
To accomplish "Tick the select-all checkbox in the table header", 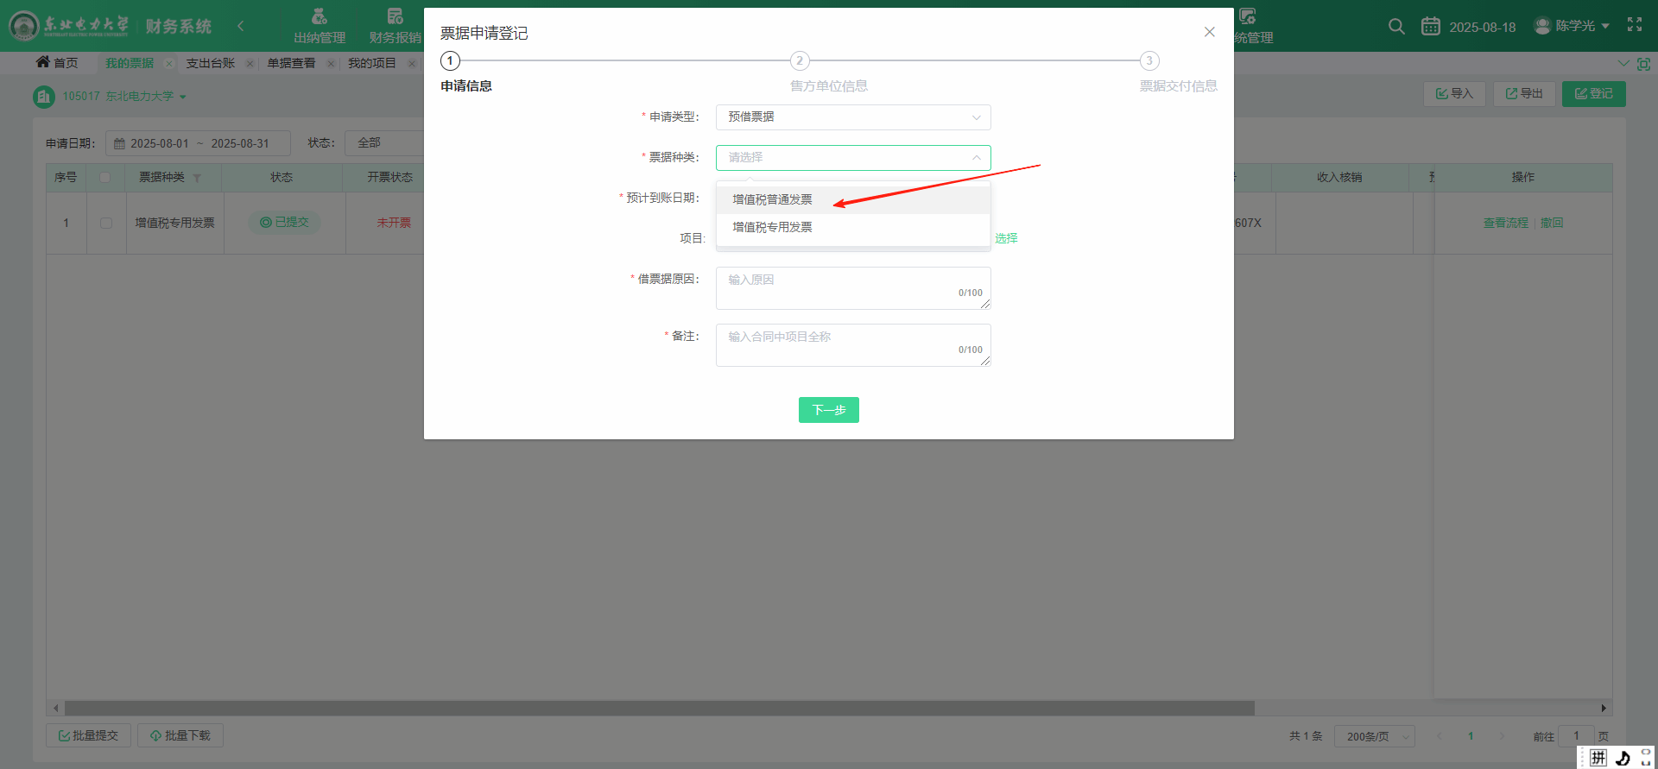I will click(105, 177).
